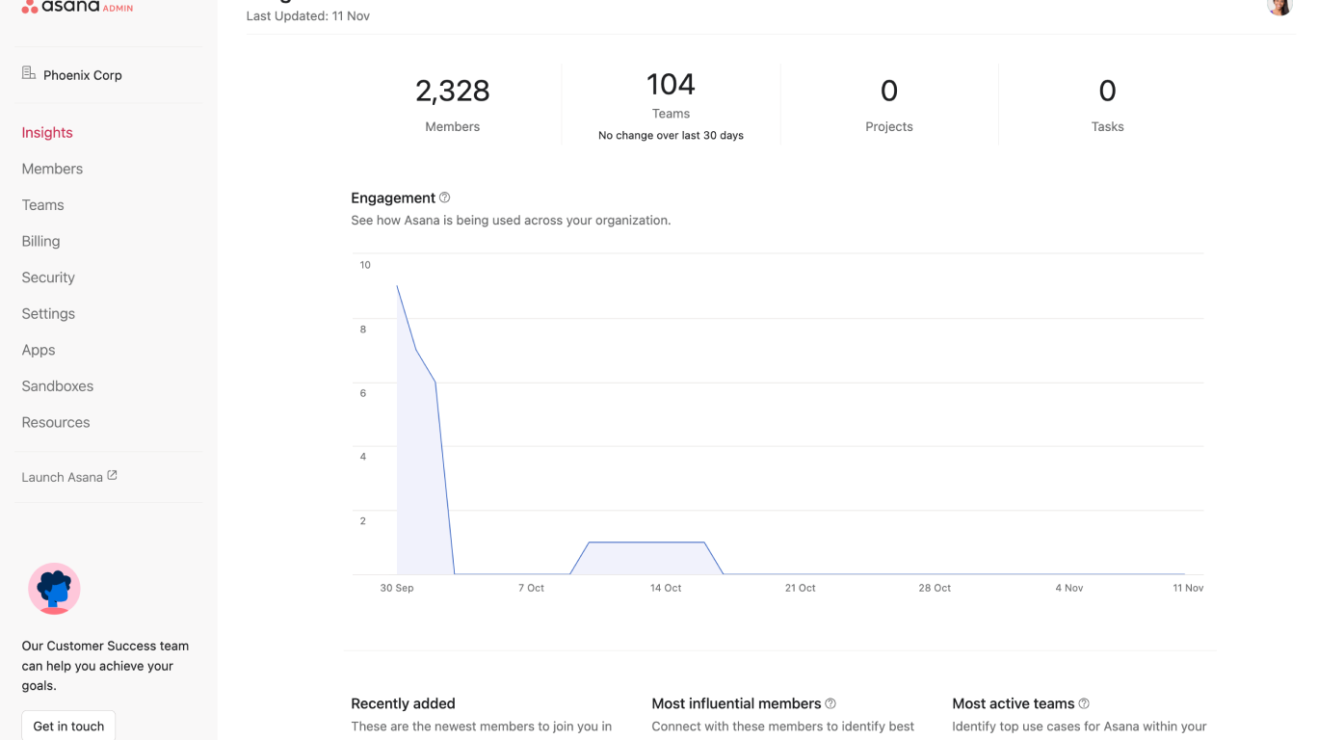The image size is (1318, 740).
Task: Select the Insights tab
Action: tap(46, 132)
